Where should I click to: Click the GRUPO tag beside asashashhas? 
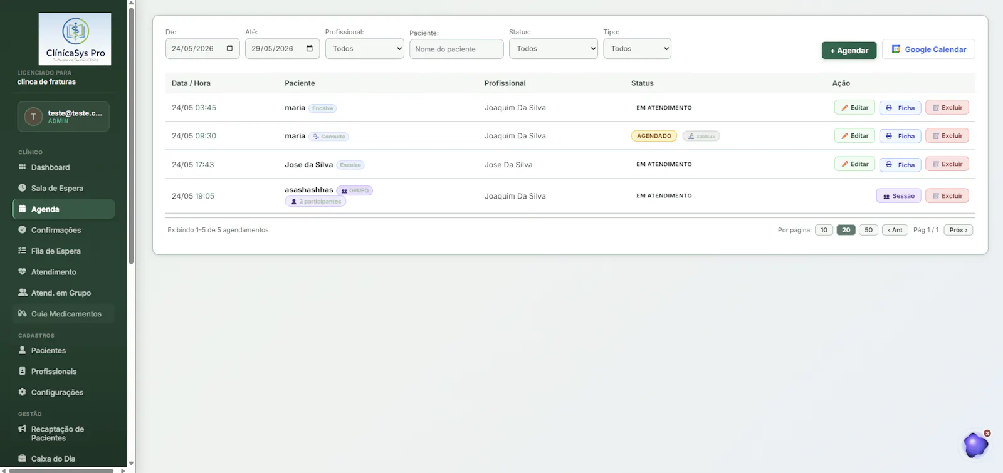[x=355, y=190]
